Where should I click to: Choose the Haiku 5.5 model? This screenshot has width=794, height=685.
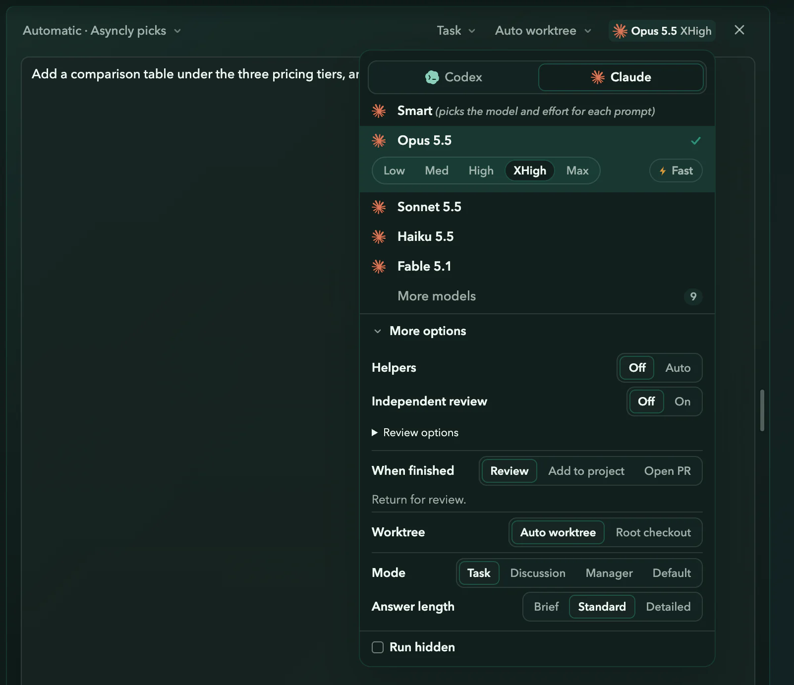537,237
